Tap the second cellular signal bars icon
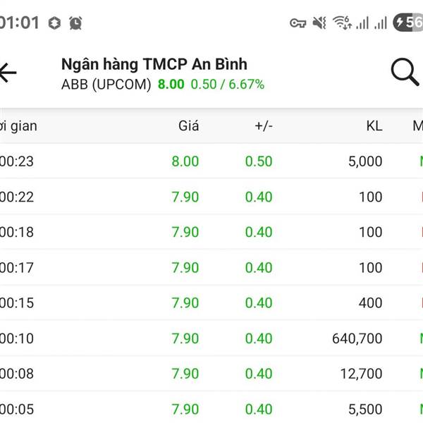This screenshot has width=423, height=423. 381,23
